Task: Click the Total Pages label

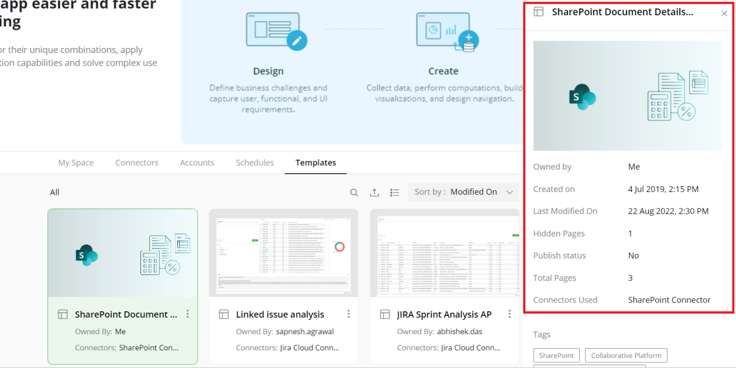Action: click(555, 278)
